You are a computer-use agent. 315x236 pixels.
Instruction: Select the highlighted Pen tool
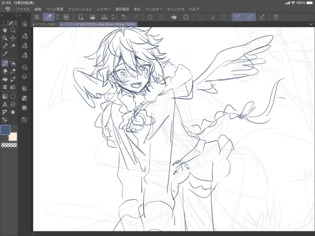point(5,63)
